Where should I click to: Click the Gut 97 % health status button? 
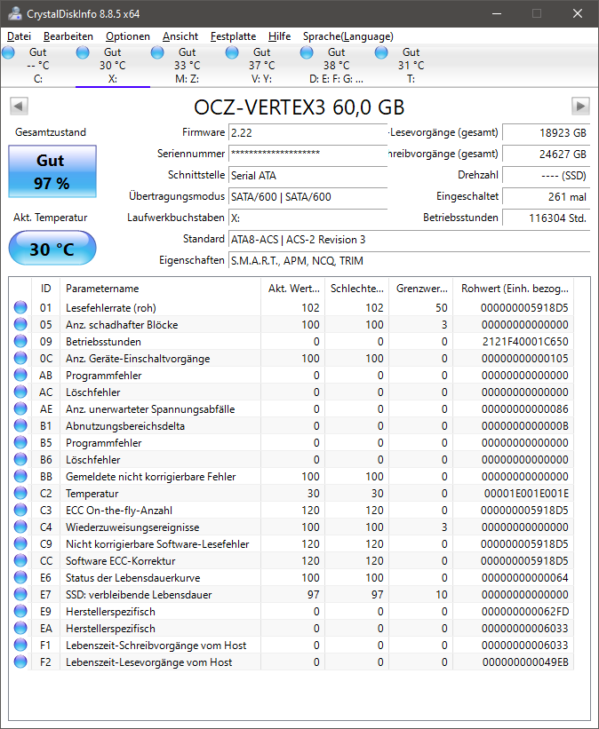pyautogui.click(x=52, y=171)
